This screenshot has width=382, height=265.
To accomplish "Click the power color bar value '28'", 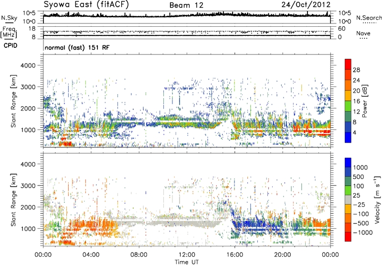I will [356, 70].
